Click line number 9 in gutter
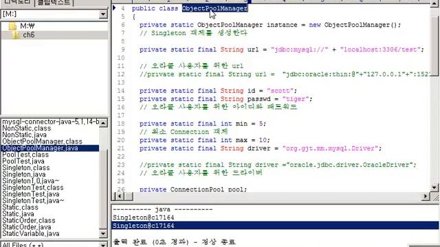440x247 pixels. click(x=122, y=49)
